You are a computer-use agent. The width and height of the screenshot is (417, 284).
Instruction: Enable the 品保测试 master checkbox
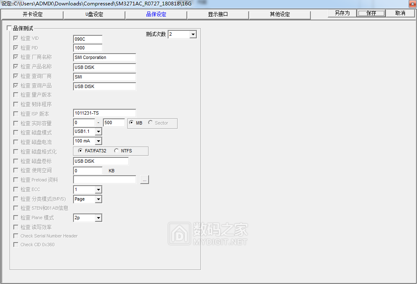pos(9,27)
